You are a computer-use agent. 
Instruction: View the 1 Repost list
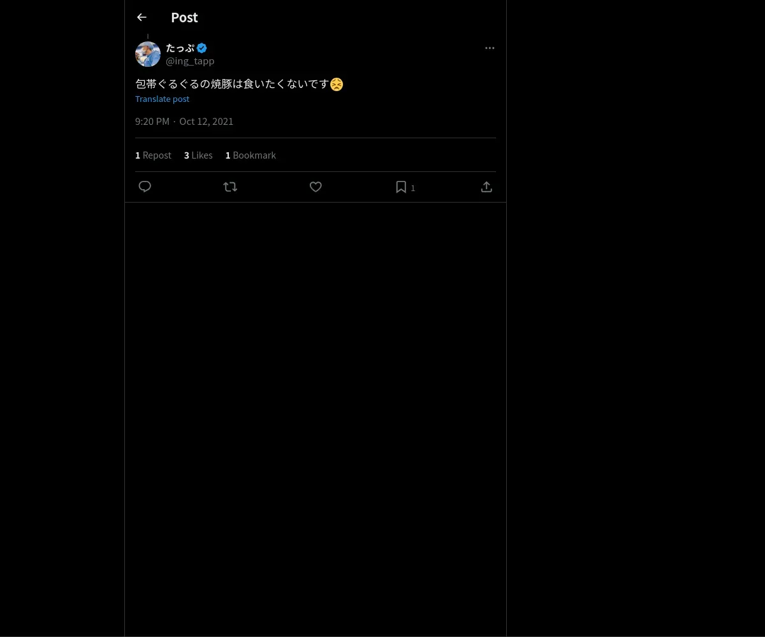click(x=153, y=155)
